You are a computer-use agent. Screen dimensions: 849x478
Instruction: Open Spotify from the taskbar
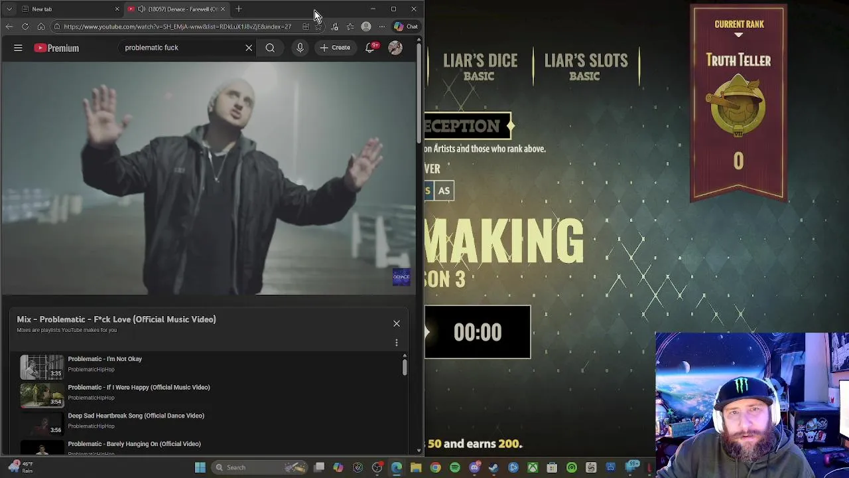click(455, 467)
